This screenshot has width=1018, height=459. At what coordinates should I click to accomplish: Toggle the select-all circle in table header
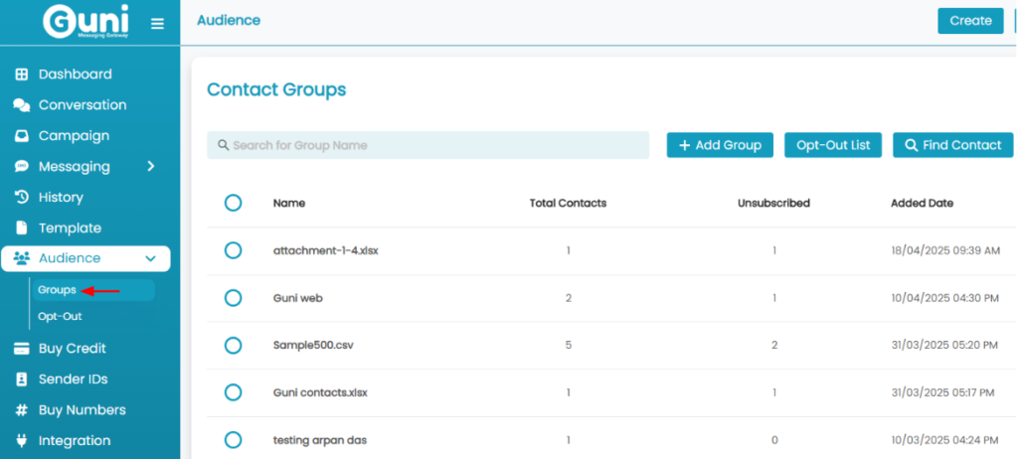233,204
